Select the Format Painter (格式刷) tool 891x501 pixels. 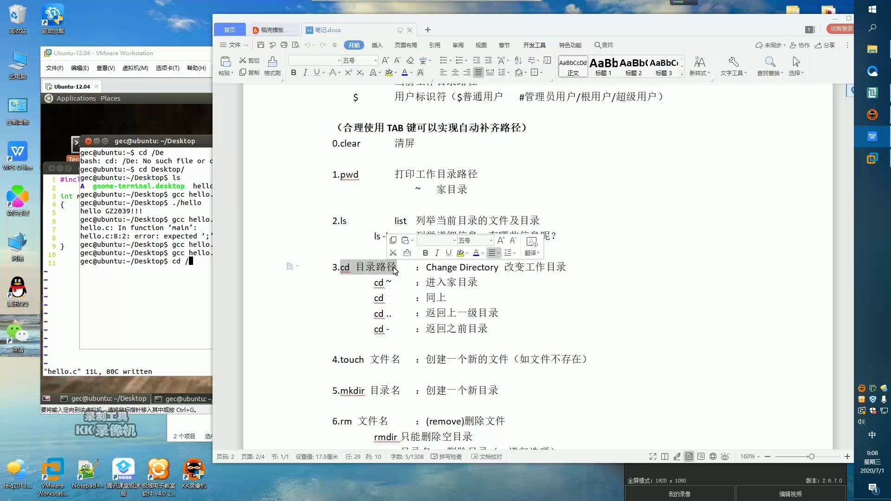[273, 66]
